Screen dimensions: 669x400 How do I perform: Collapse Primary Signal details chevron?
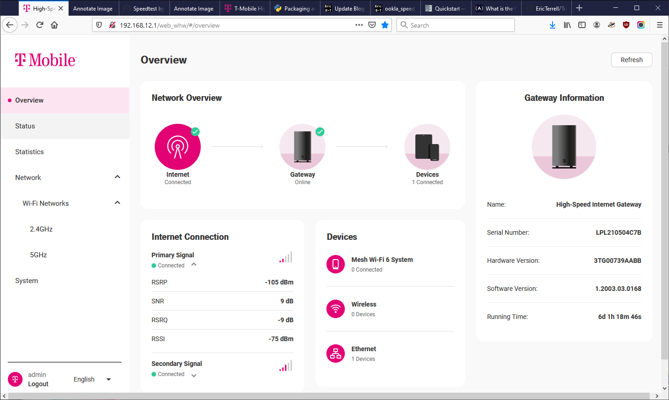(194, 265)
